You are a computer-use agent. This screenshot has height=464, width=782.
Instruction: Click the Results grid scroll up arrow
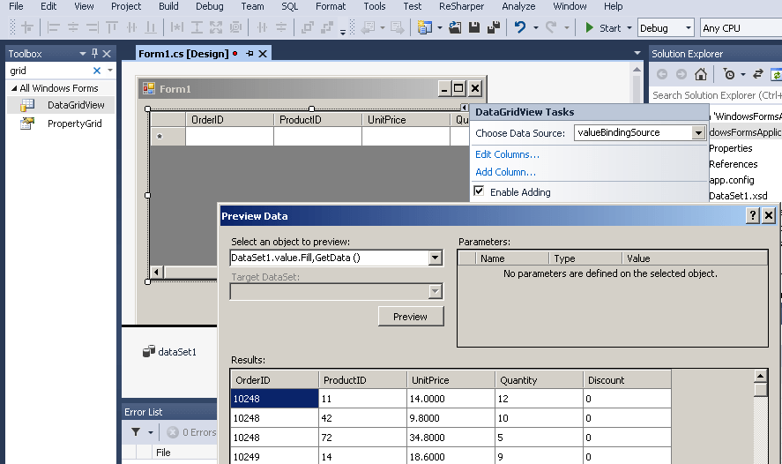tap(760, 376)
